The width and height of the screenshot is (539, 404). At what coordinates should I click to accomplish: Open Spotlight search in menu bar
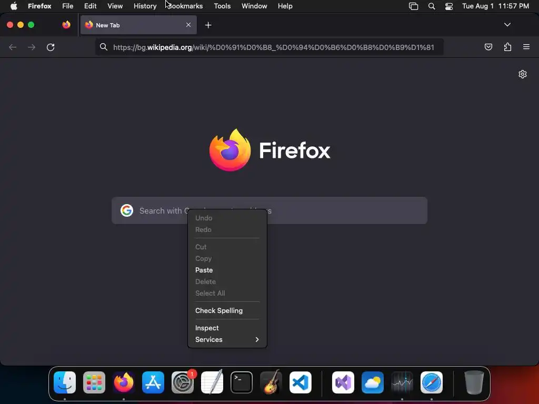click(x=432, y=6)
